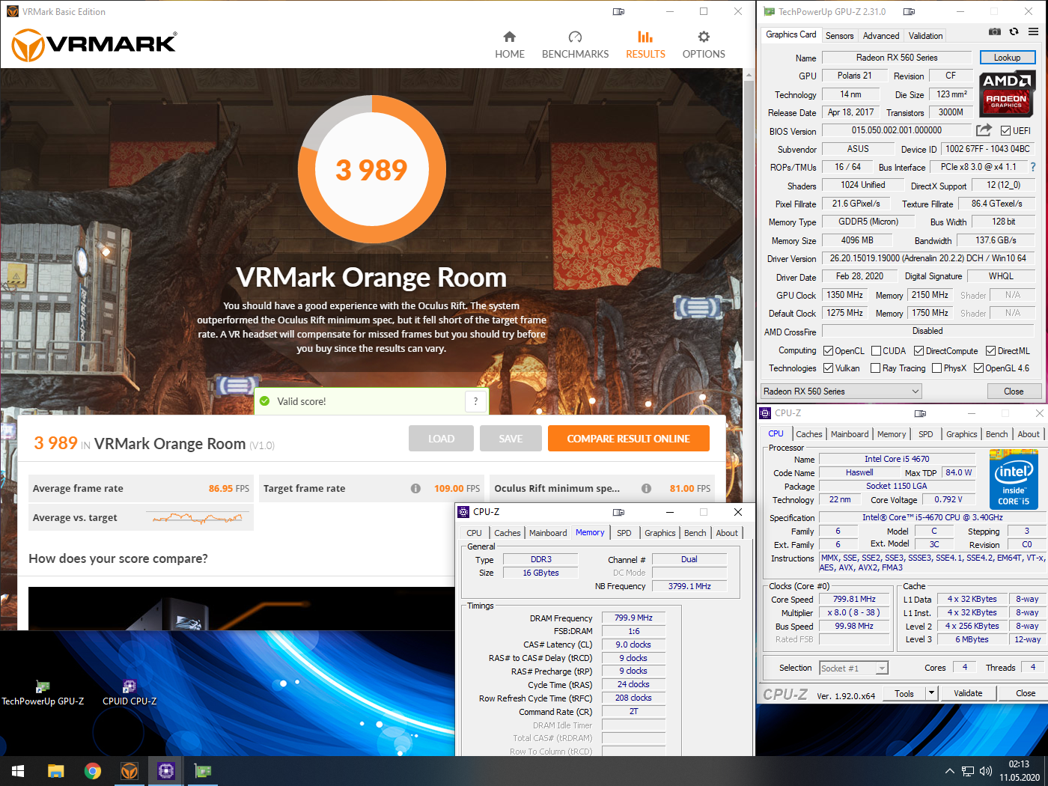
Task: Select VRMark in the taskbar
Action: tap(130, 771)
